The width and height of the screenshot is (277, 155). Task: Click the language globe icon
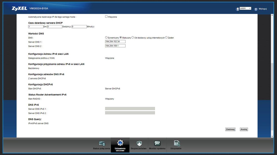tap(237, 9)
